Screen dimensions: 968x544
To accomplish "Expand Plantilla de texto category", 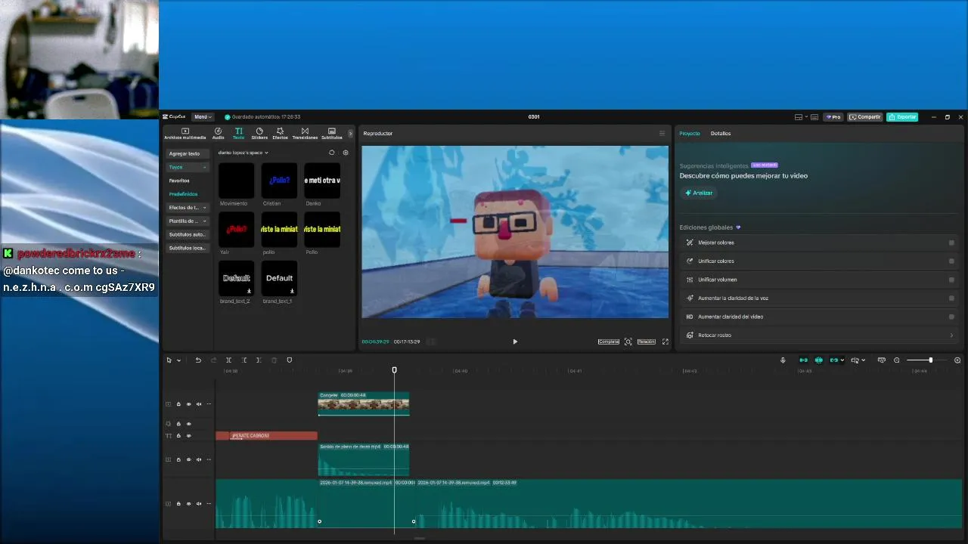I will [187, 221].
